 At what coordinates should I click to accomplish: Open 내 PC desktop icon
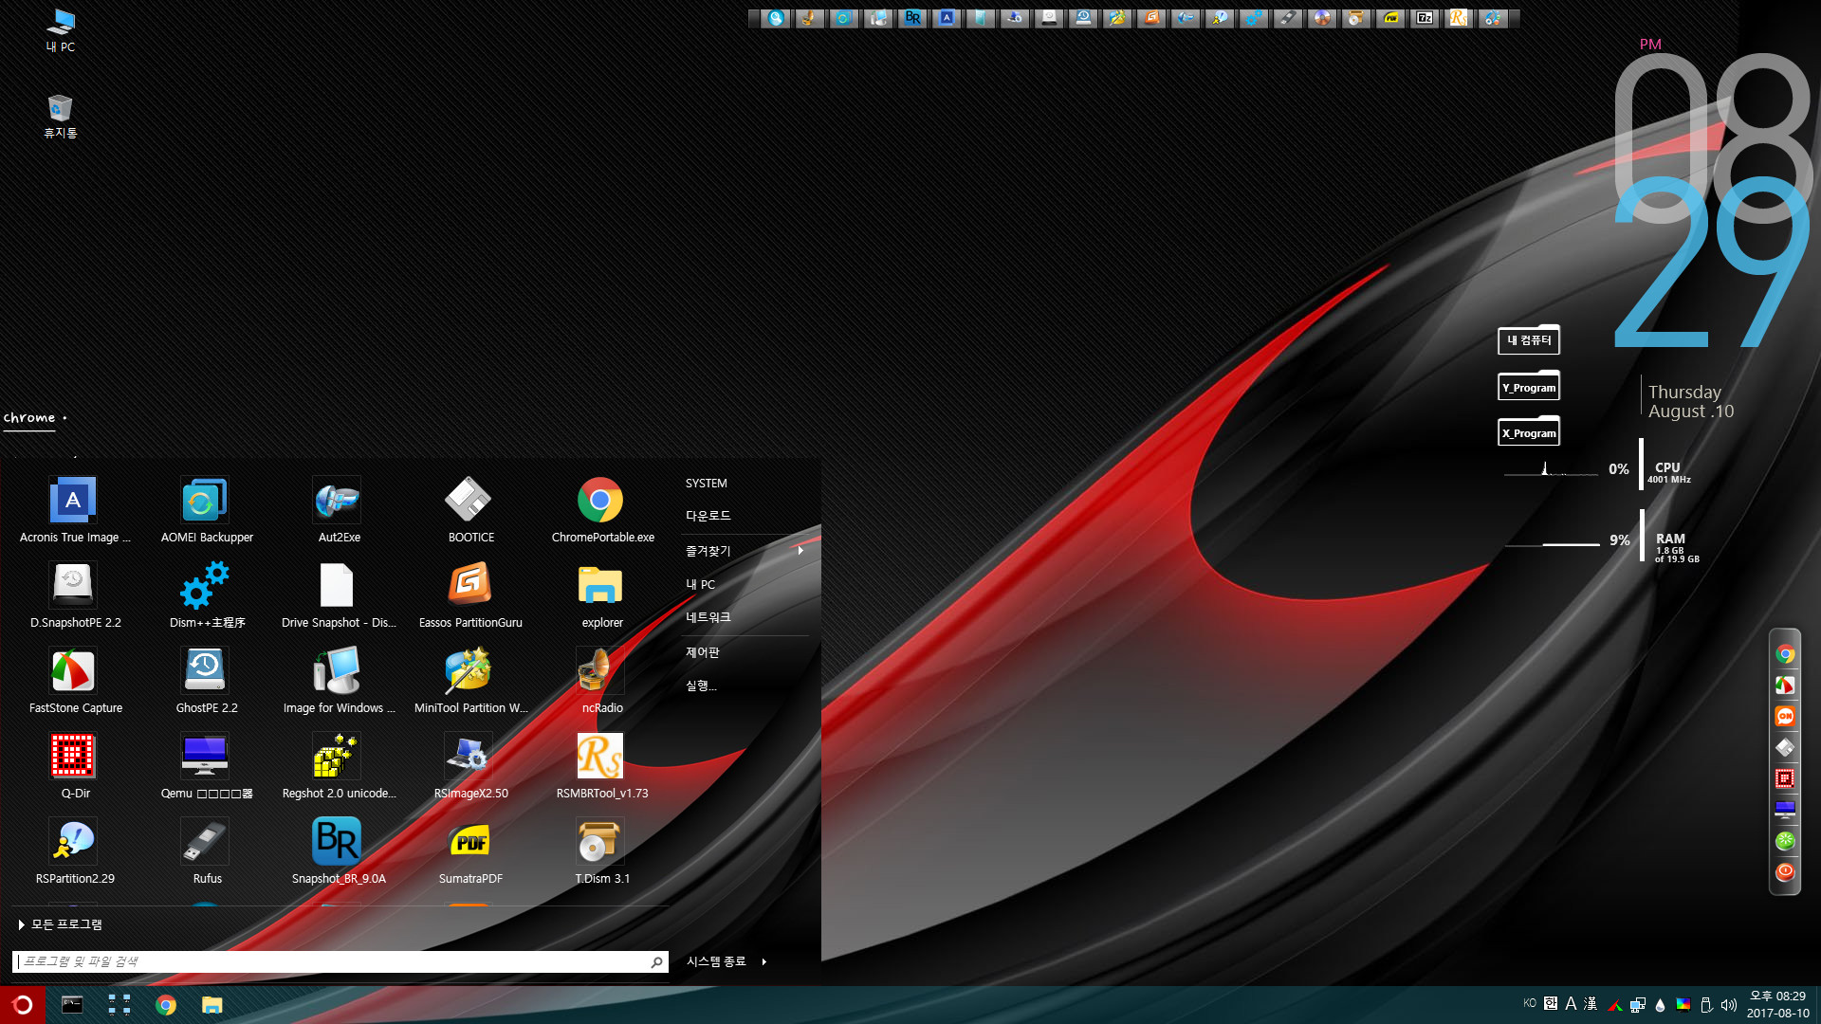(x=60, y=30)
